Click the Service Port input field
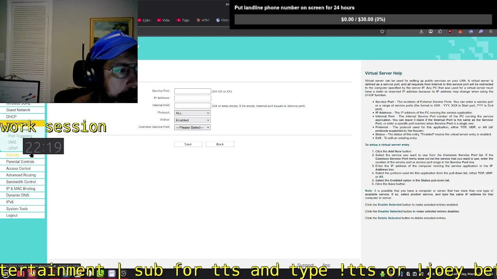This screenshot has height=279, width=497. (193, 91)
